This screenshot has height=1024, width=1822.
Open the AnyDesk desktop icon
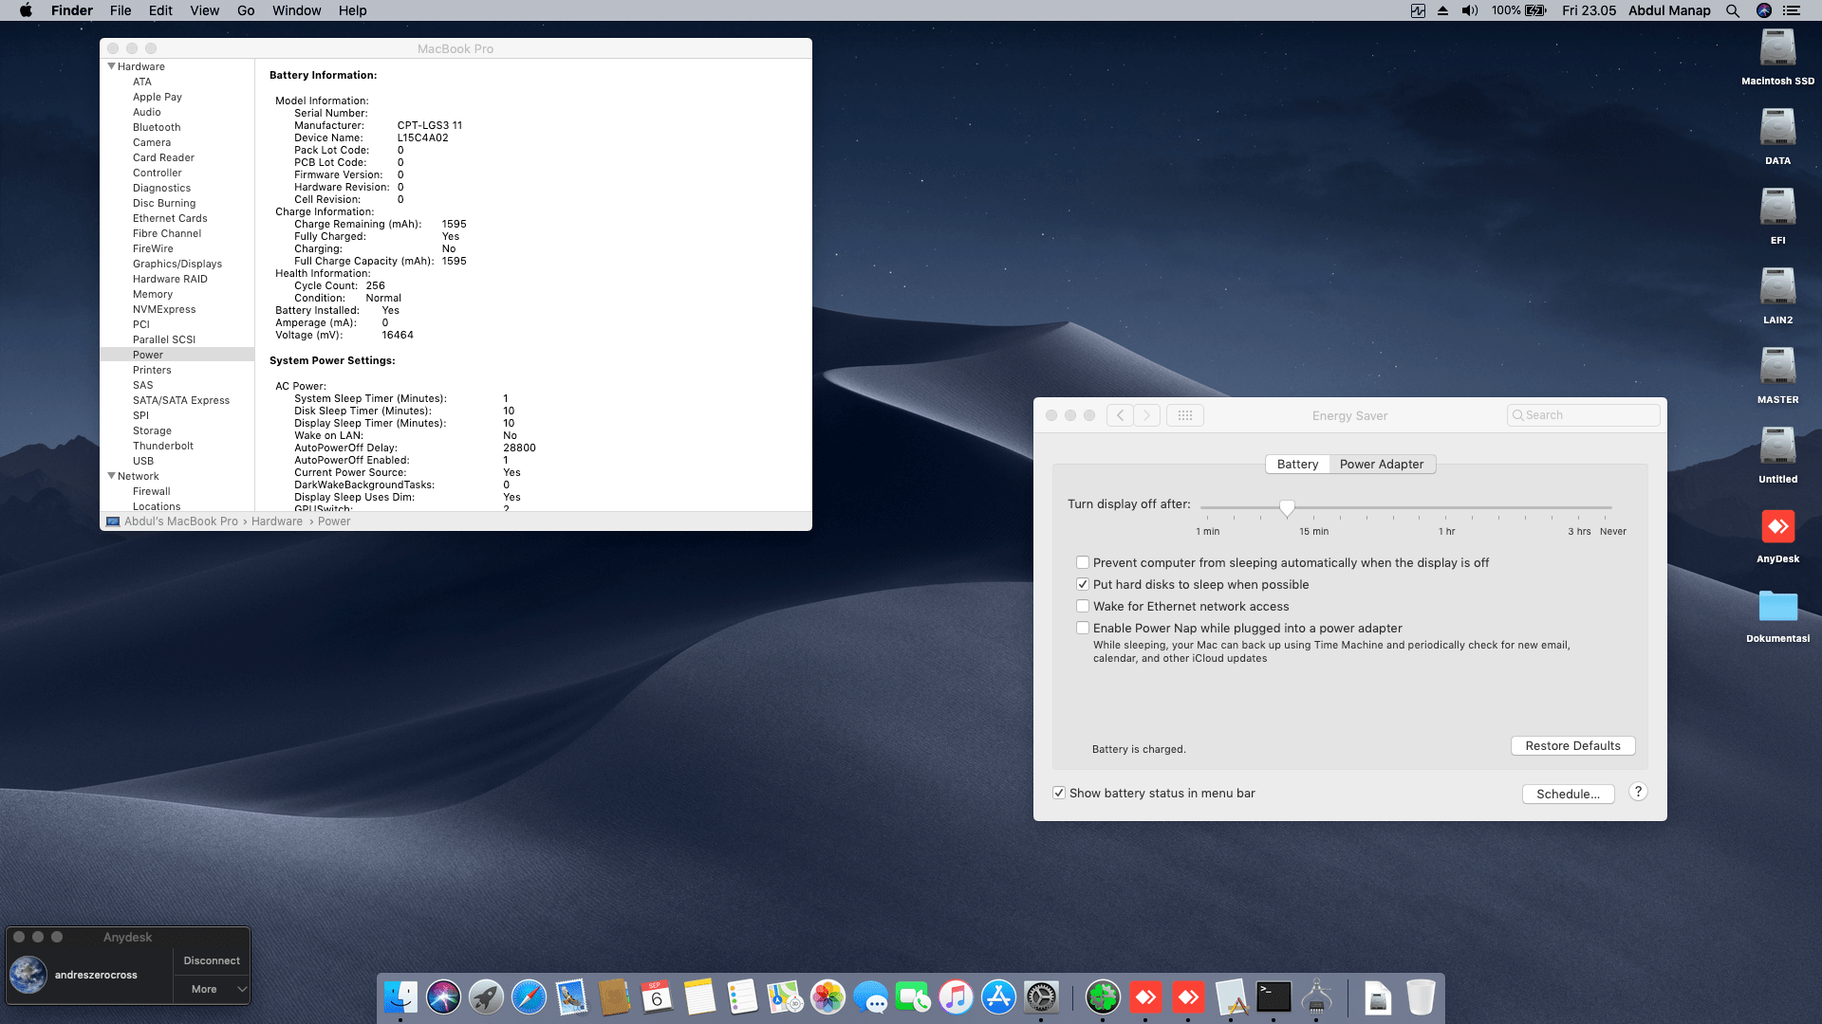[x=1777, y=527]
